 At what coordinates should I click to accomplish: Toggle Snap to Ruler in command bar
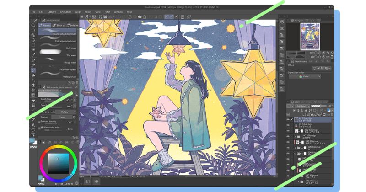[x=167, y=17]
